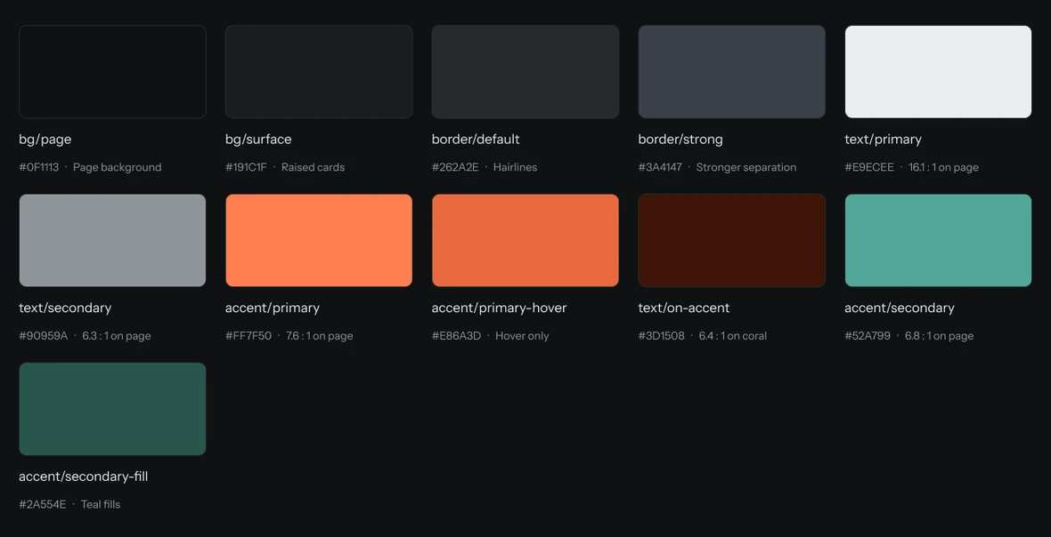This screenshot has height=537, width=1051.
Task: Click the 'accent/secondary' token name
Action: tap(900, 309)
